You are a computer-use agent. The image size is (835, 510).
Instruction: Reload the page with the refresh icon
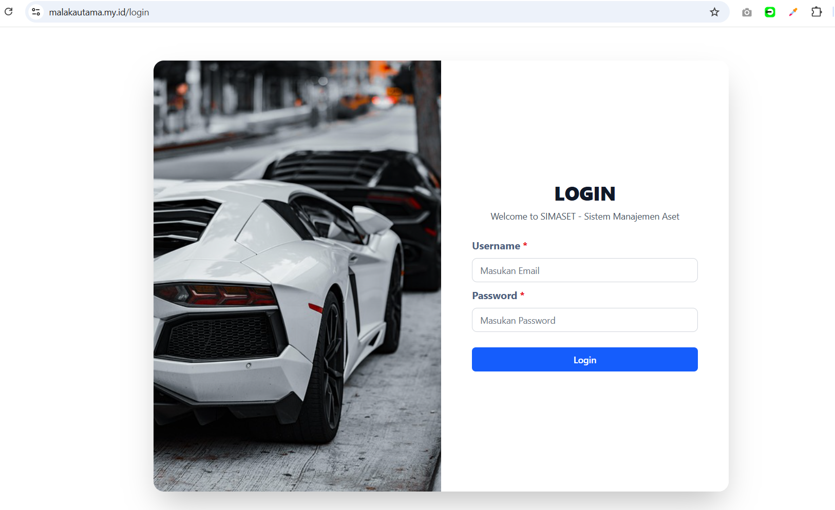point(9,11)
